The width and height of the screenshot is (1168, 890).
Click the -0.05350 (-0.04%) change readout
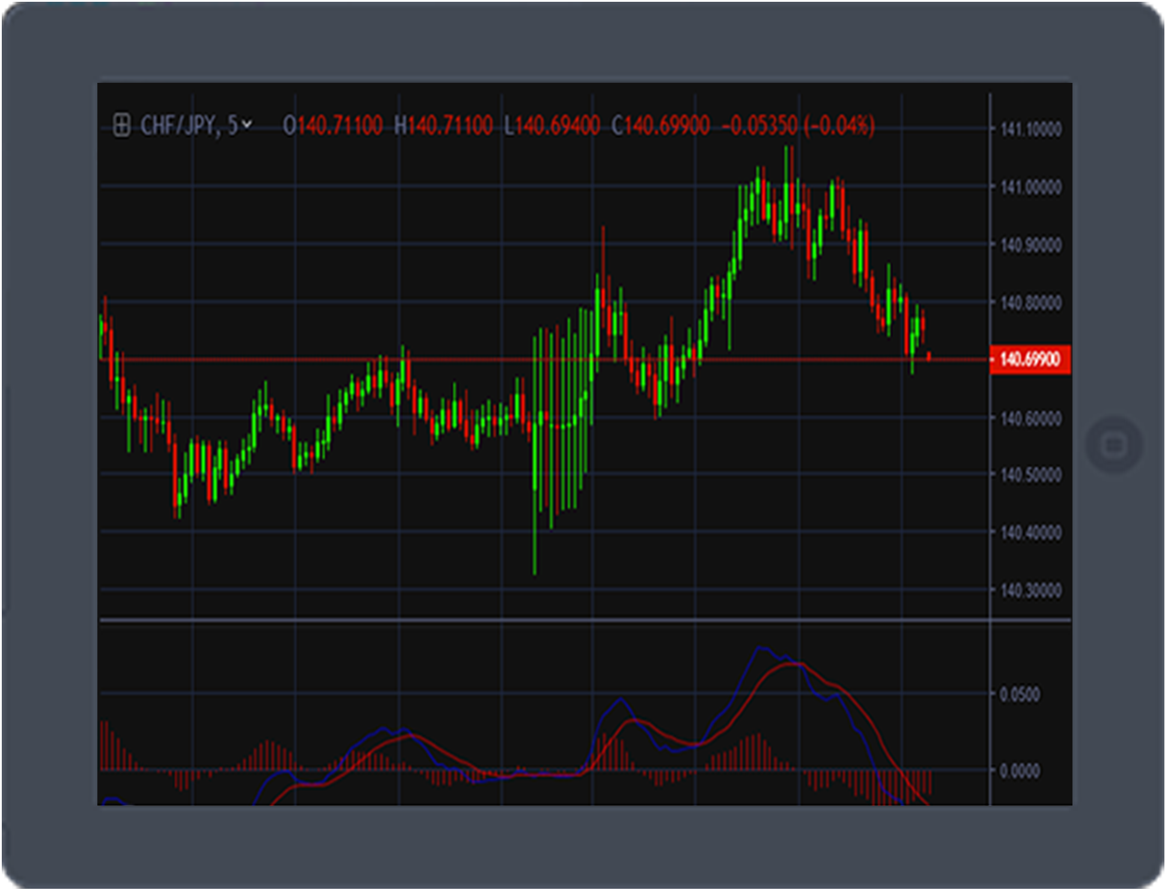click(x=798, y=126)
